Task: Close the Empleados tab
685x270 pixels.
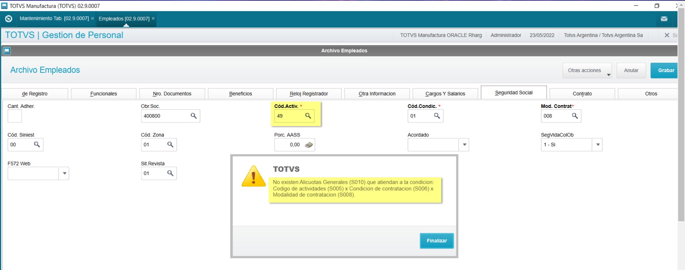Action: 153,18
